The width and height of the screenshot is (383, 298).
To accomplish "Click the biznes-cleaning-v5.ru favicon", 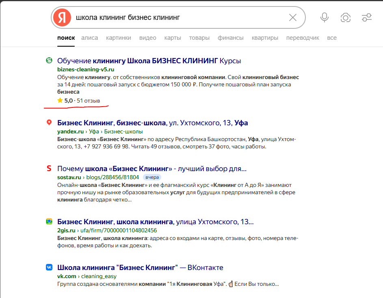I will point(49,60).
